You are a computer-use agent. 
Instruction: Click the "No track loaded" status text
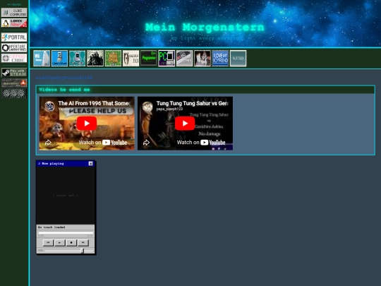[x=52, y=227]
